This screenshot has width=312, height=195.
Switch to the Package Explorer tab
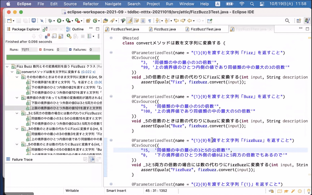tap(23, 29)
